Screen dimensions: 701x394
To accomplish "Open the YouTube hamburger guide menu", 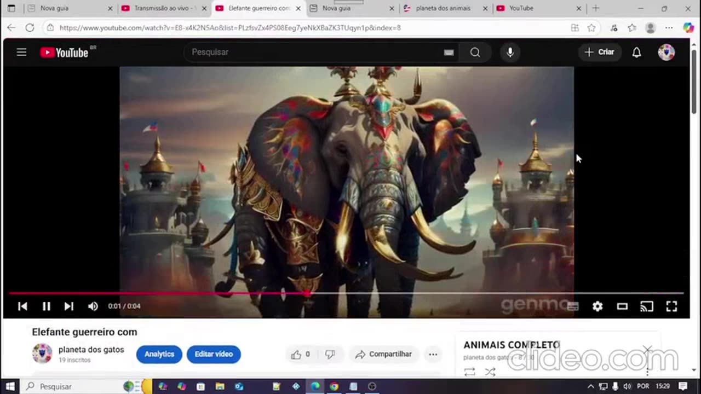I will pyautogui.click(x=21, y=52).
